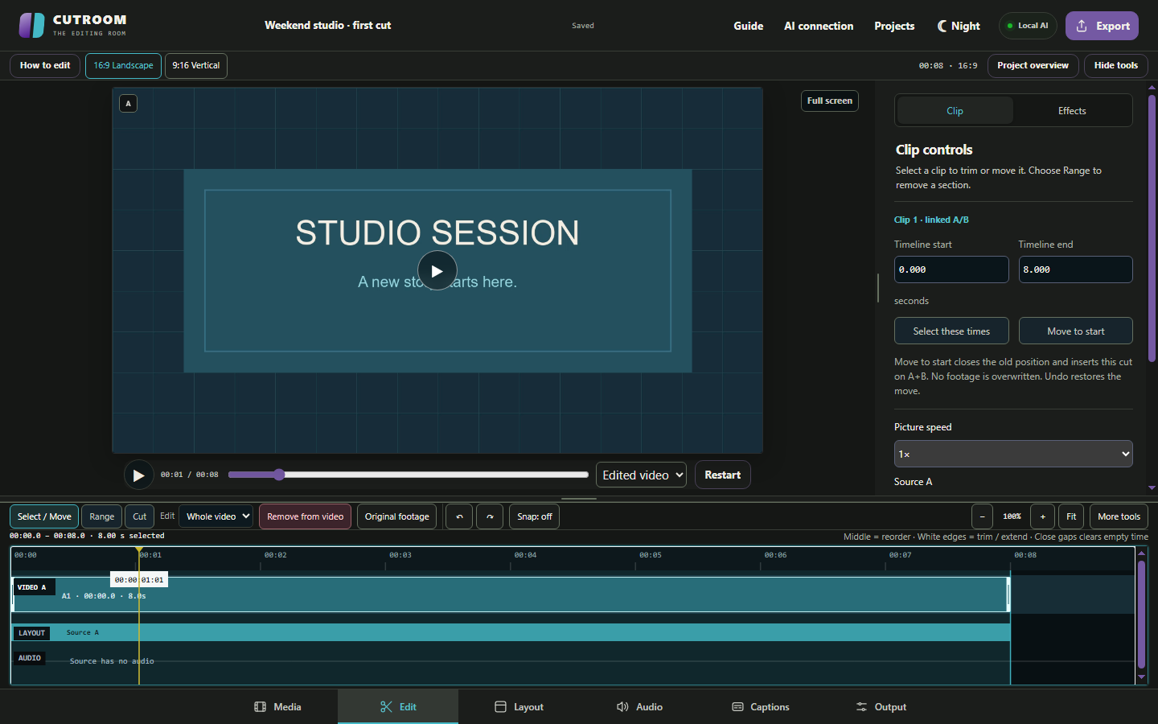
Task: Open the Edited video dropdown
Action: click(641, 475)
